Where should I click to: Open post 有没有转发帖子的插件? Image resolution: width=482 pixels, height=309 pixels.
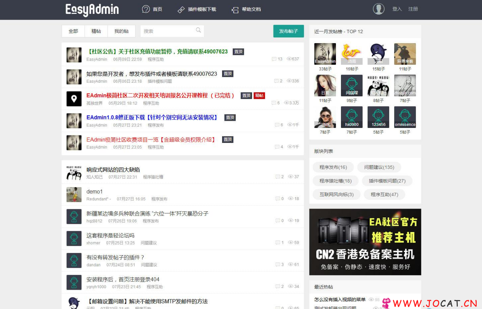pos(115,257)
